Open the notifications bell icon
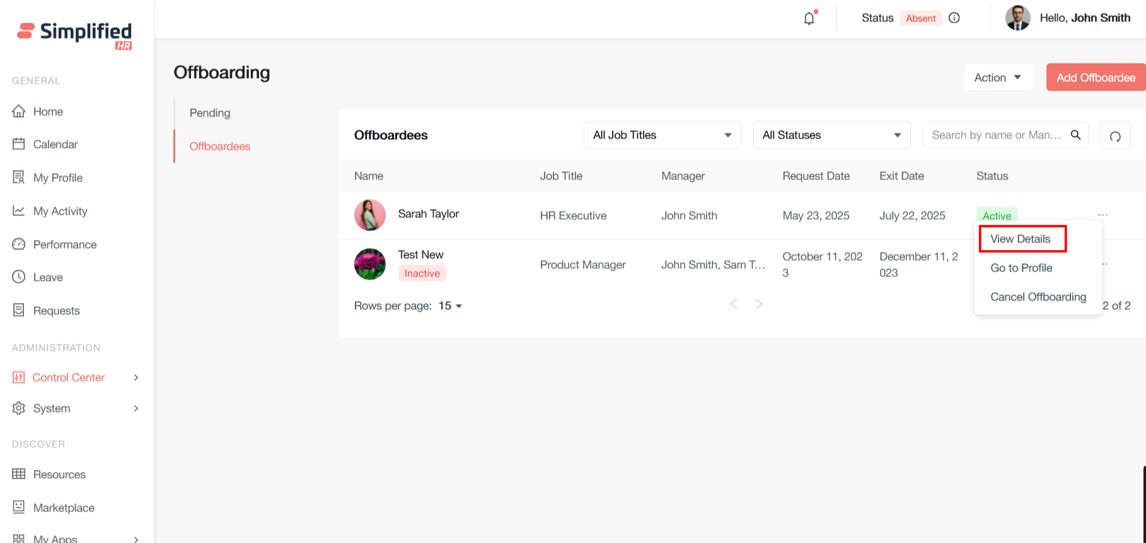 click(x=809, y=18)
